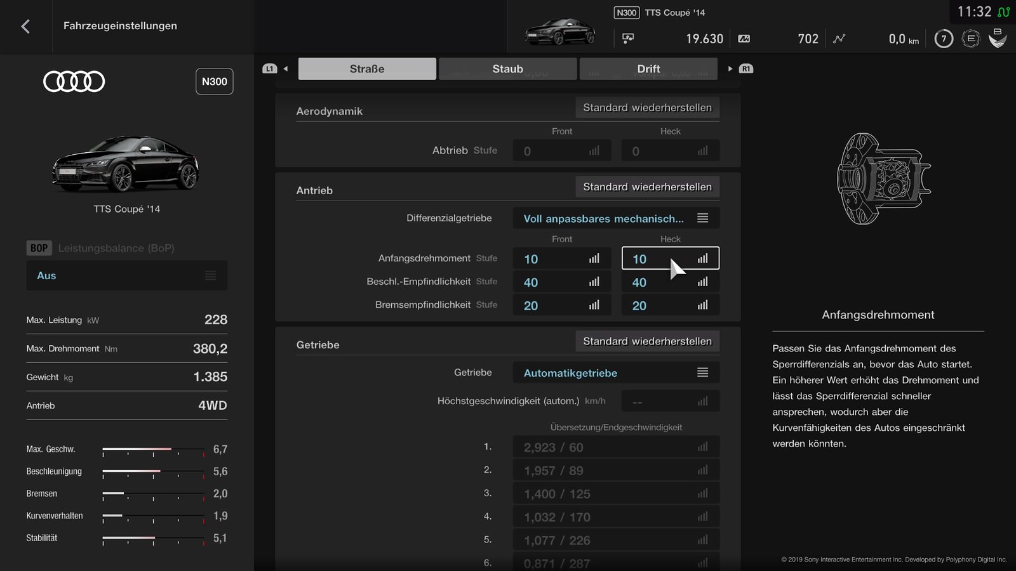
Task: Adjust front Abtrieb level value
Action: [x=562, y=151]
